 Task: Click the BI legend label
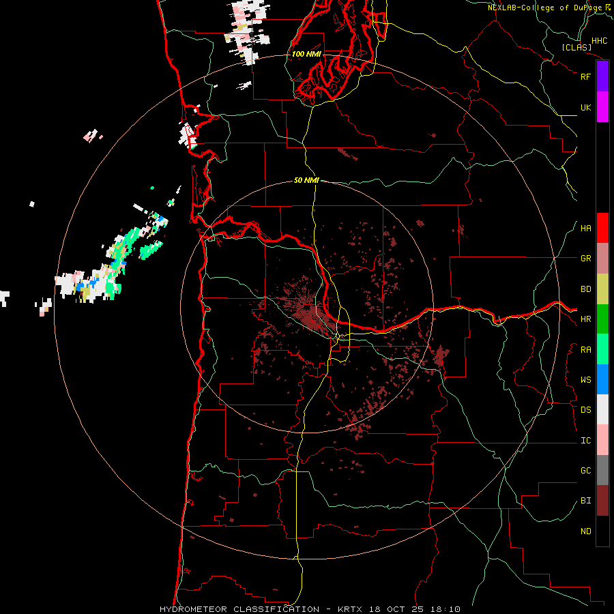(x=585, y=501)
